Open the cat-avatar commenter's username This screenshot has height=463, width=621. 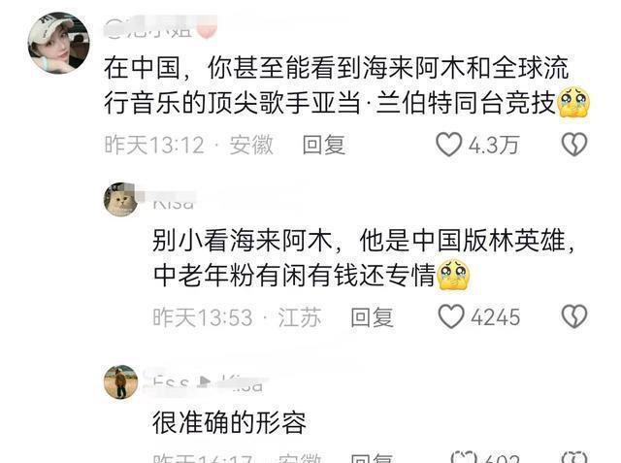tap(174, 200)
